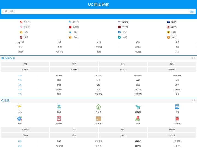
Task: Open the 天气 weather sun icon
Action: 19,107
